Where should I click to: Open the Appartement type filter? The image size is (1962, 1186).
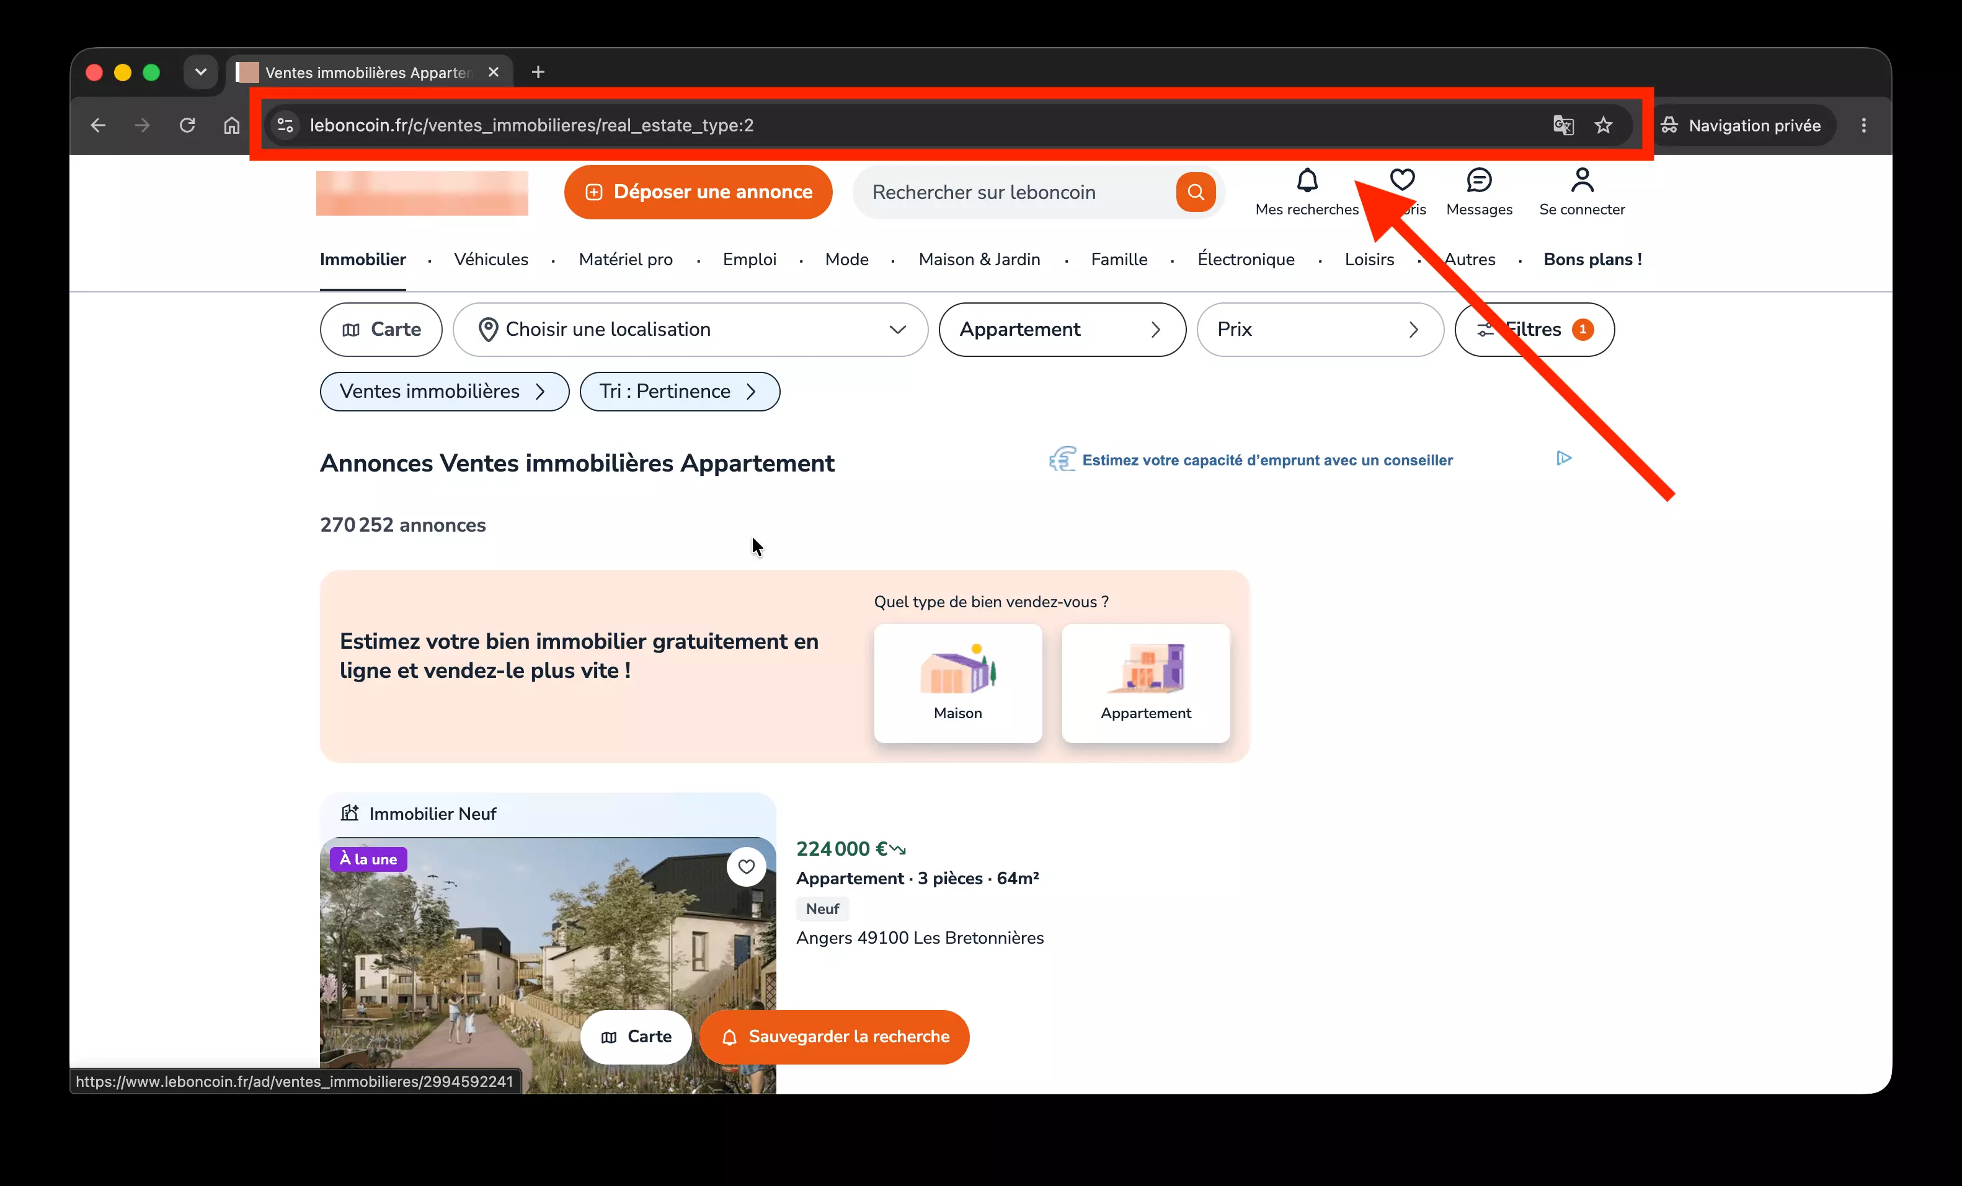(1062, 329)
